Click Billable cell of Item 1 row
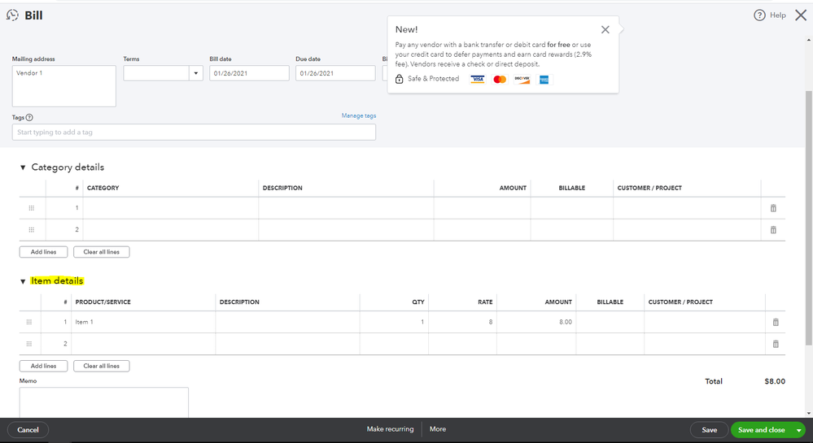 (x=610, y=322)
